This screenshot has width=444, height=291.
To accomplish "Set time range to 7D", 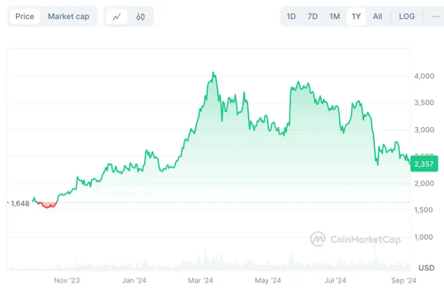I will pyautogui.click(x=312, y=17).
